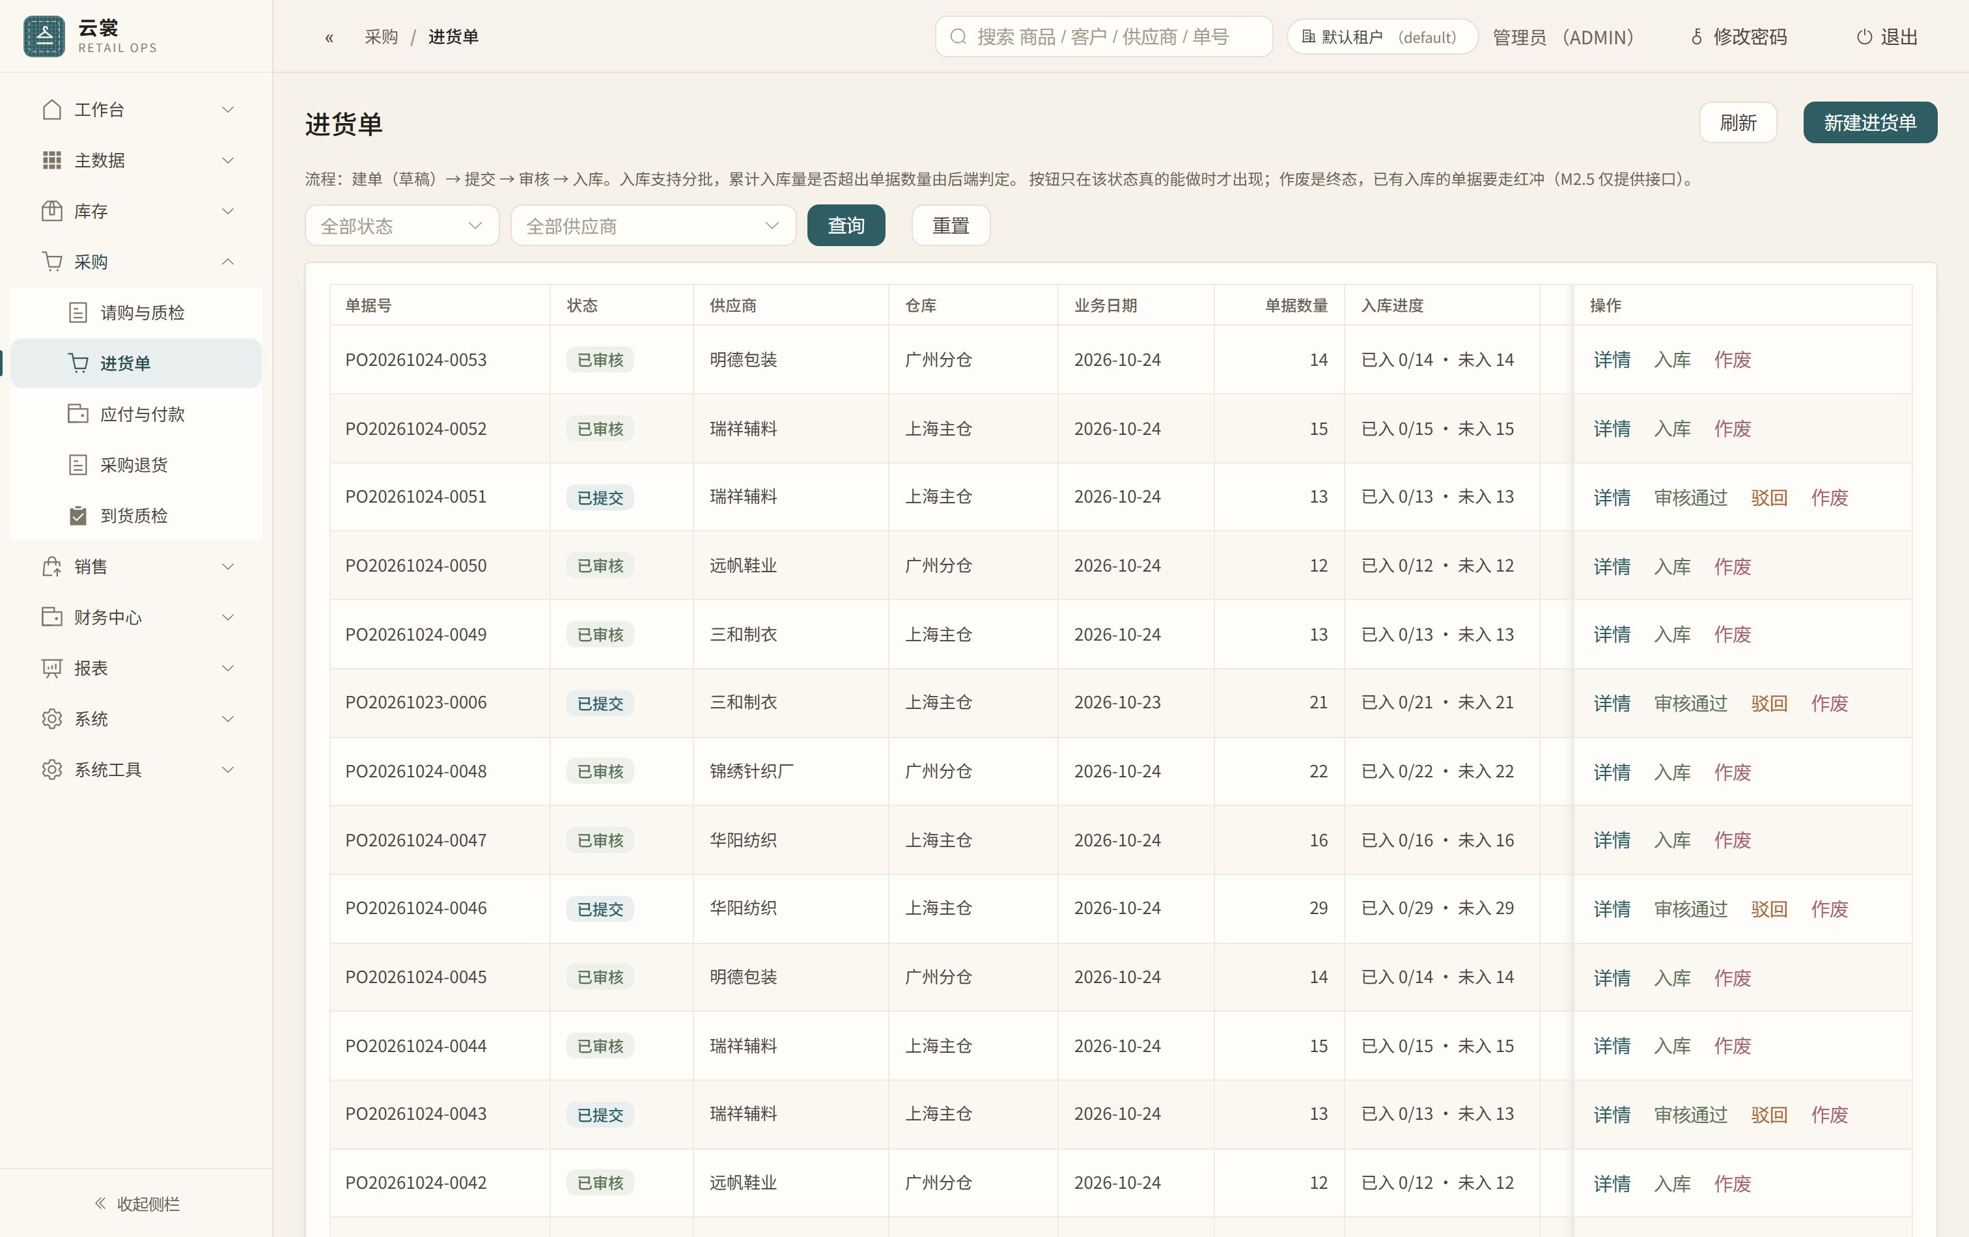Expand the 销售 menu chevron
Viewport: 1969px width, 1237px height.
pos(228,566)
